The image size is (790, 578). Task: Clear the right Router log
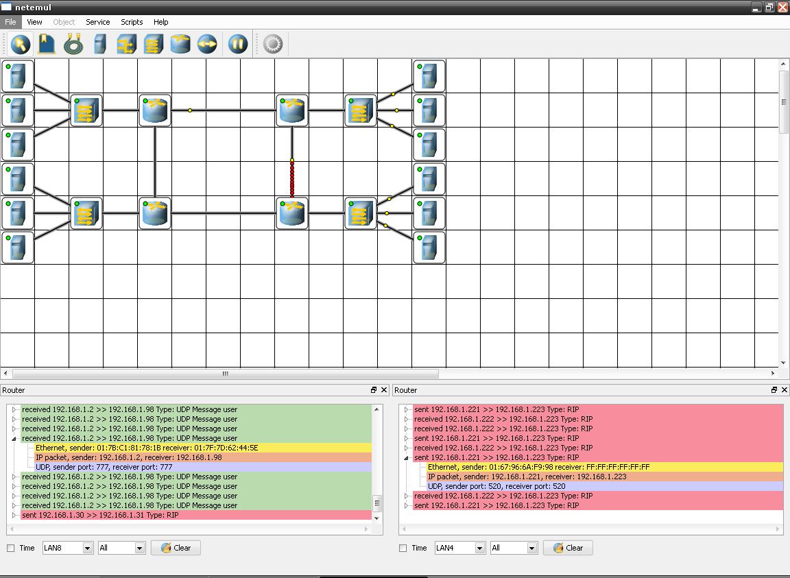click(x=568, y=548)
